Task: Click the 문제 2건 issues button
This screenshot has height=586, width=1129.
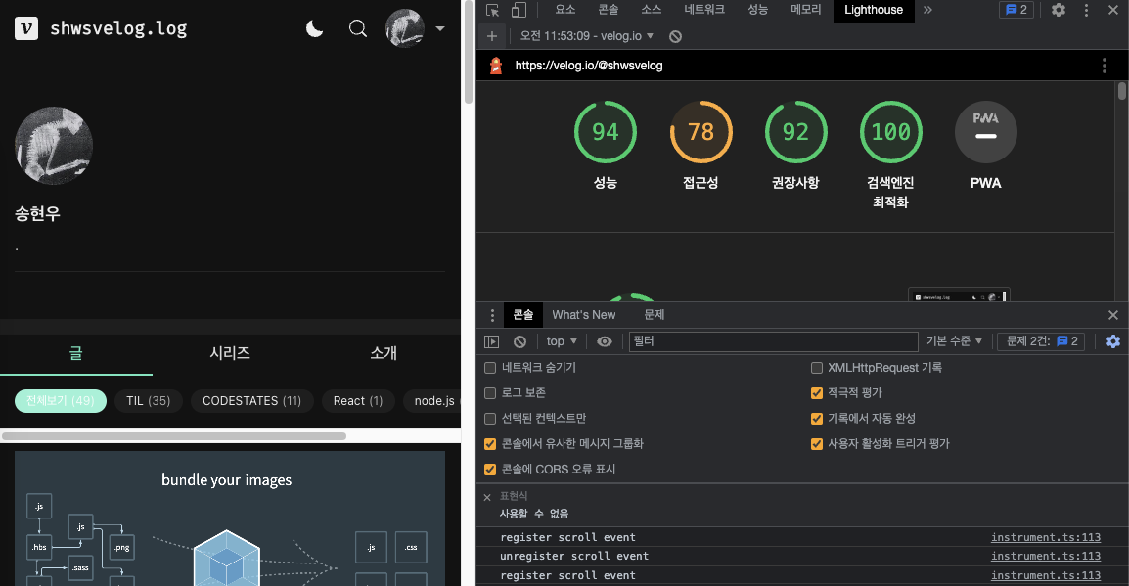Action: 1041,341
